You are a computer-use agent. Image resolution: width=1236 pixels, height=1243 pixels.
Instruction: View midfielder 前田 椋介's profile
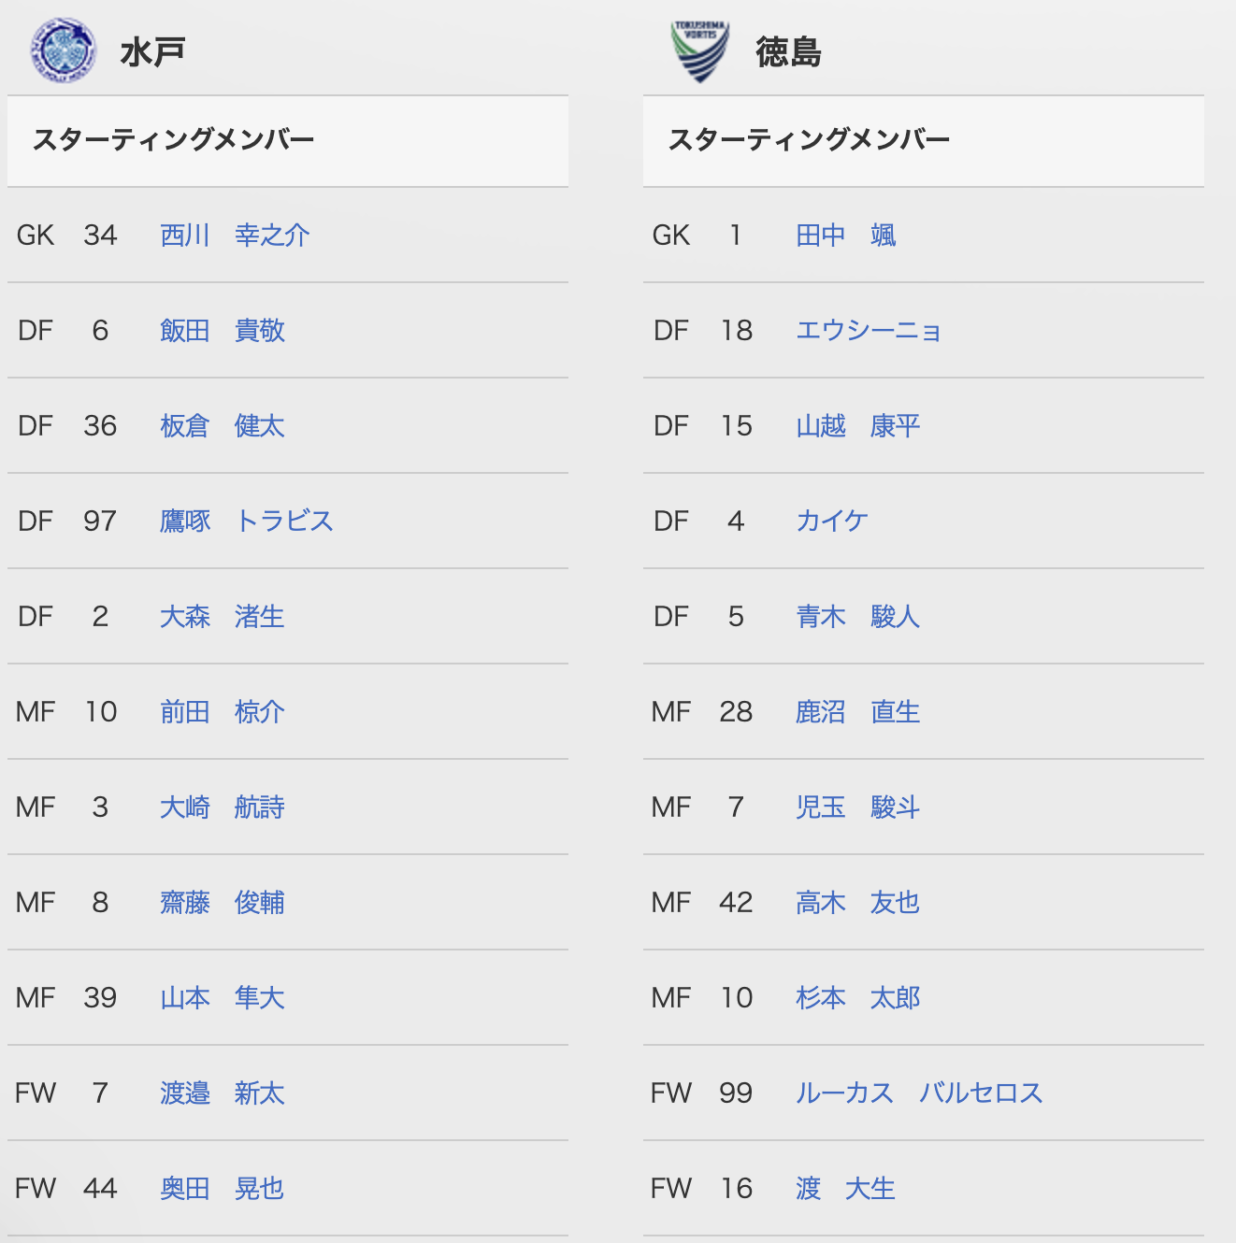click(223, 712)
